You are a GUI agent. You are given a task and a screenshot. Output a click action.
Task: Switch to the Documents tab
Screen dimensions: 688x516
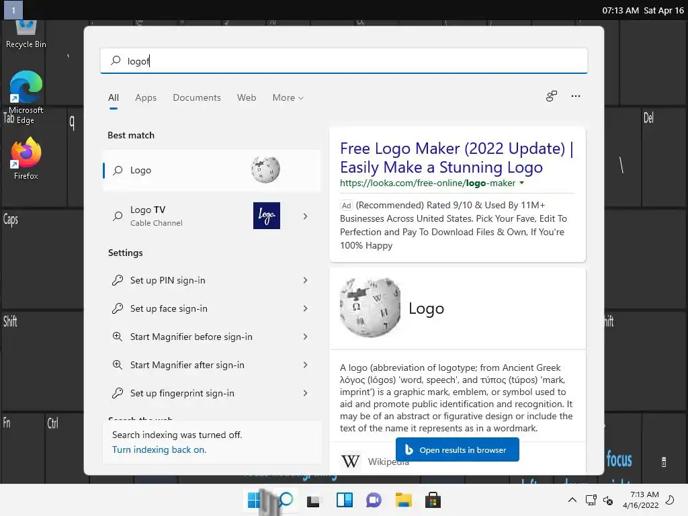(x=197, y=97)
